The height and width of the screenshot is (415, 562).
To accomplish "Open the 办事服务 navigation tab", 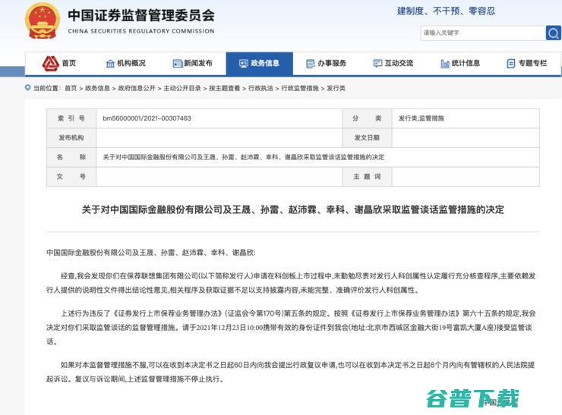I will point(327,64).
